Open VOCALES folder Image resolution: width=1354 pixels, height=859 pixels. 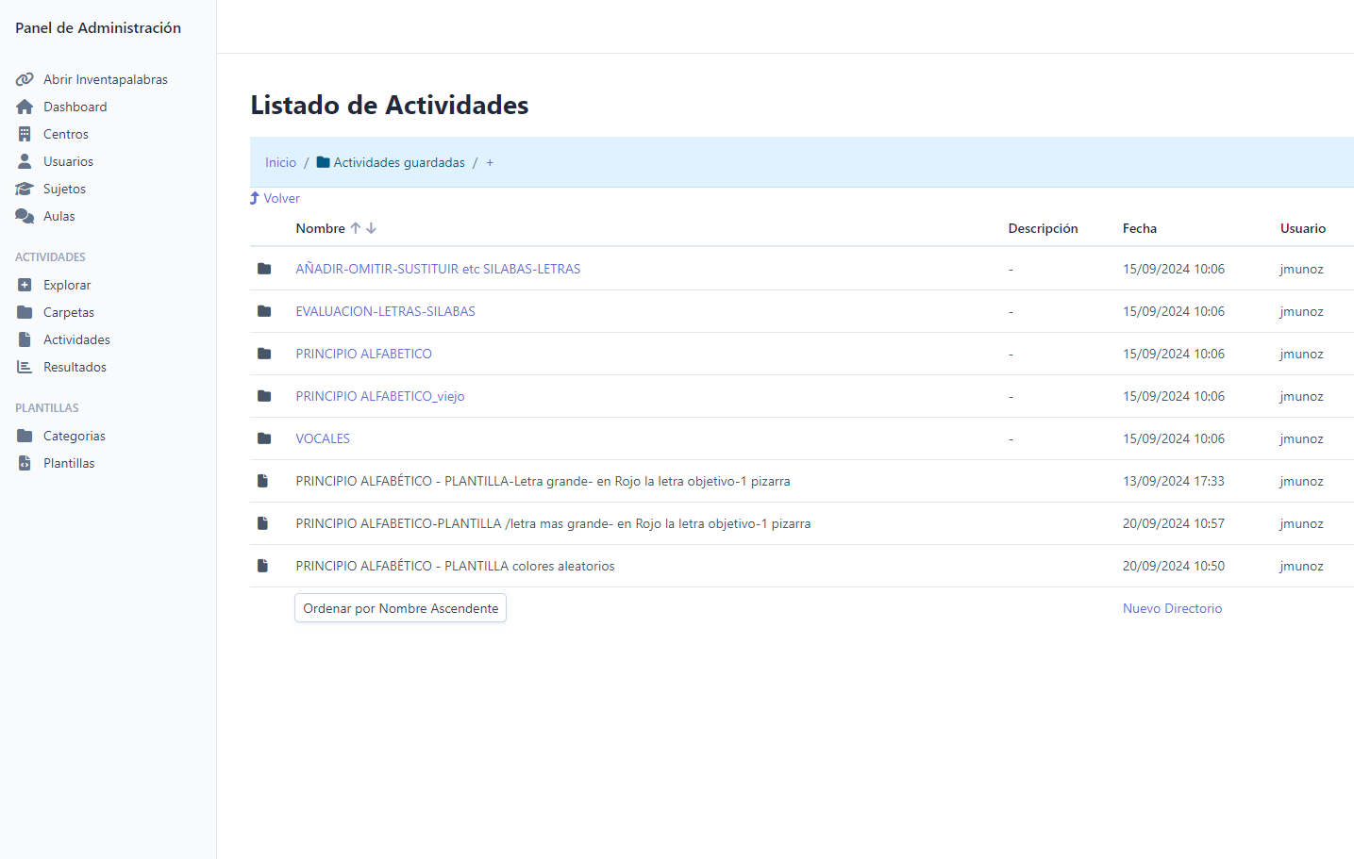pyautogui.click(x=323, y=438)
